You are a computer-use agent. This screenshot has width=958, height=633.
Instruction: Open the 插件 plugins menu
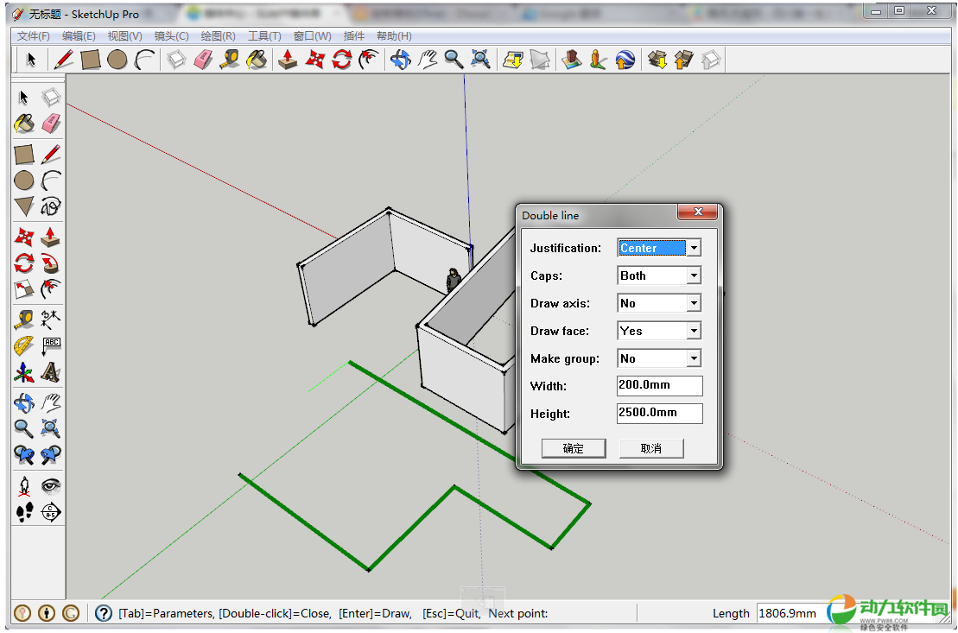[353, 36]
